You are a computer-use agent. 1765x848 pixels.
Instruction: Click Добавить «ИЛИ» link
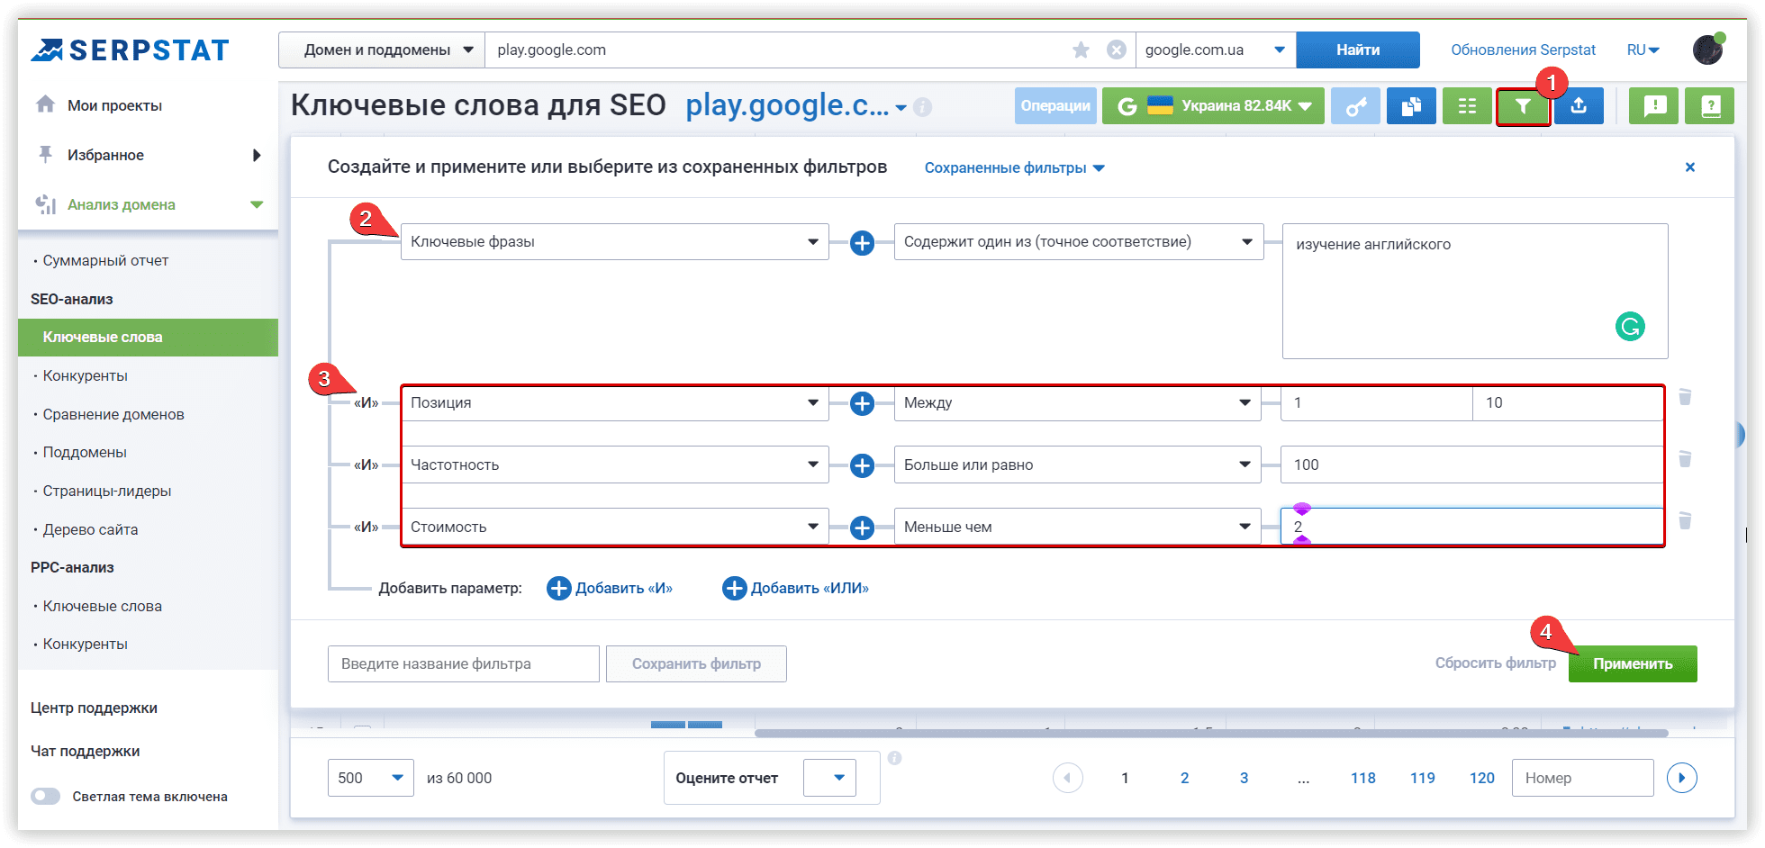[x=796, y=589]
